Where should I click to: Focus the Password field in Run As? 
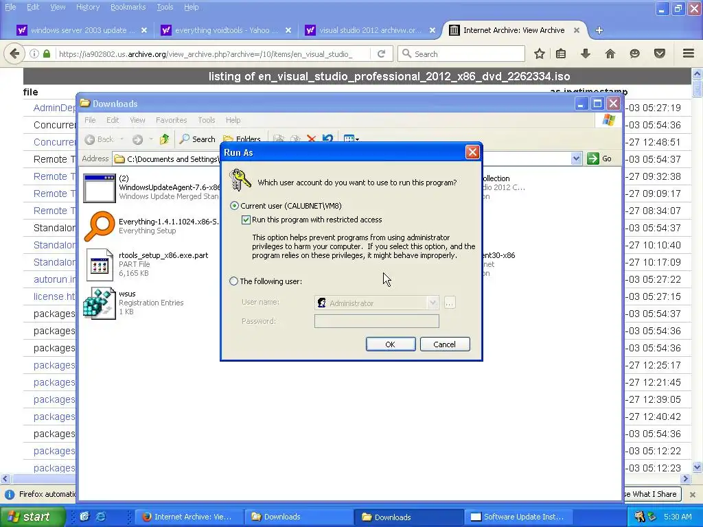point(377,321)
